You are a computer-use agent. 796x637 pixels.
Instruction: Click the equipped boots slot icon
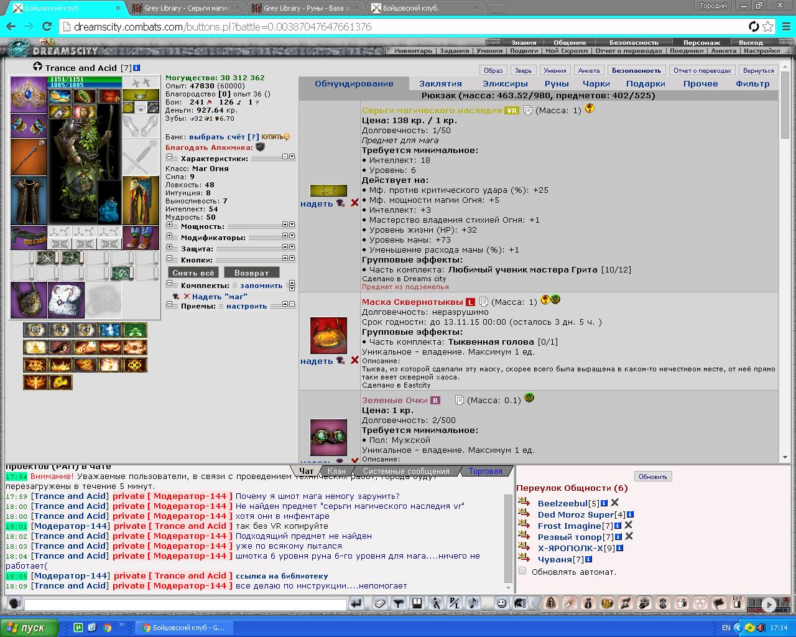click(141, 237)
